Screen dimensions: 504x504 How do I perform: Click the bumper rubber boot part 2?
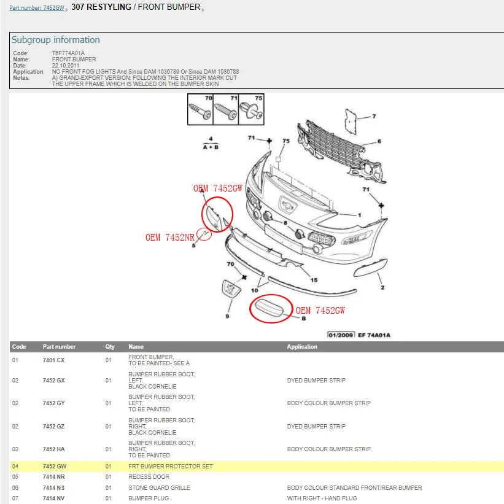[370, 268]
